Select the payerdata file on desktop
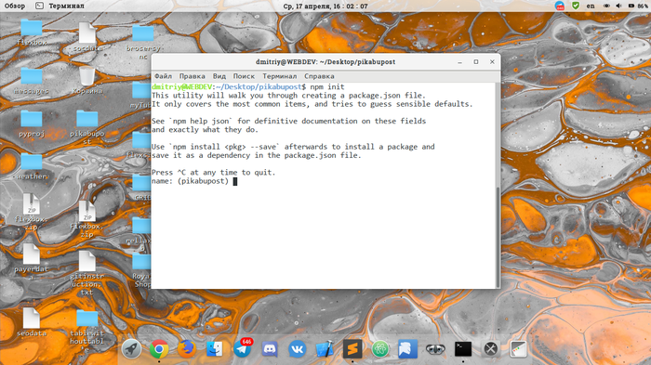 coord(32,261)
